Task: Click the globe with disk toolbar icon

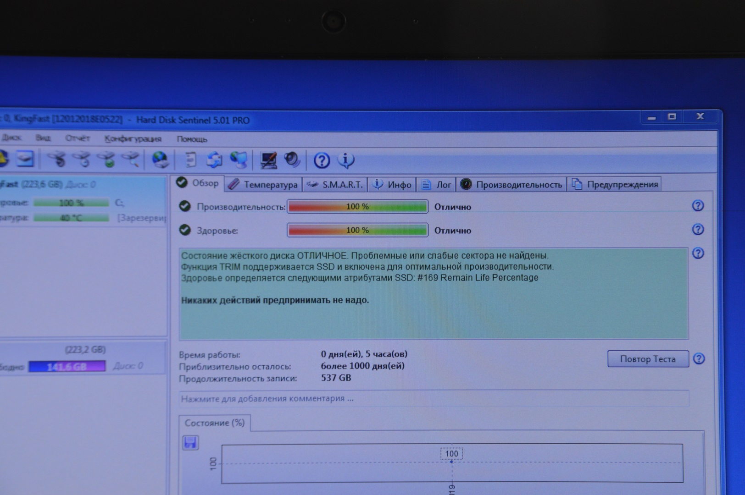Action: pos(160,160)
